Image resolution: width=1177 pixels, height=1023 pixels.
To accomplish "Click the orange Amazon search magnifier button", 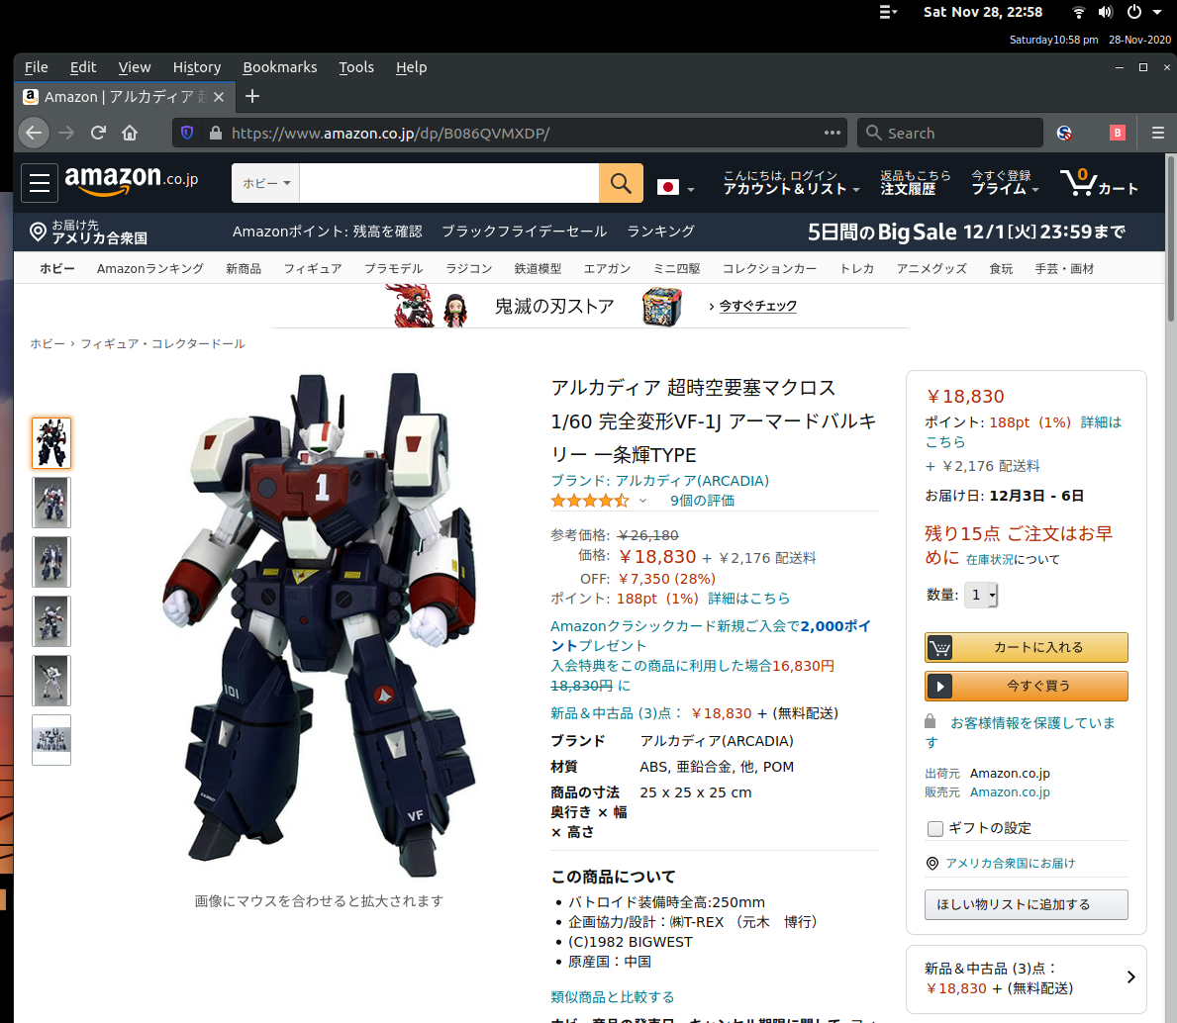I will 620,183.
